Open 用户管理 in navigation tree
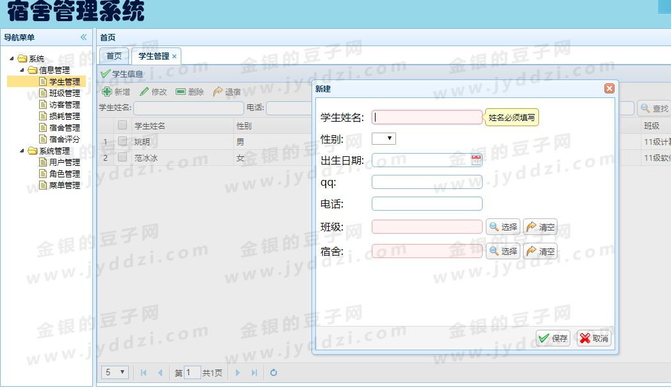The width and height of the screenshot is (671, 390). (64, 162)
